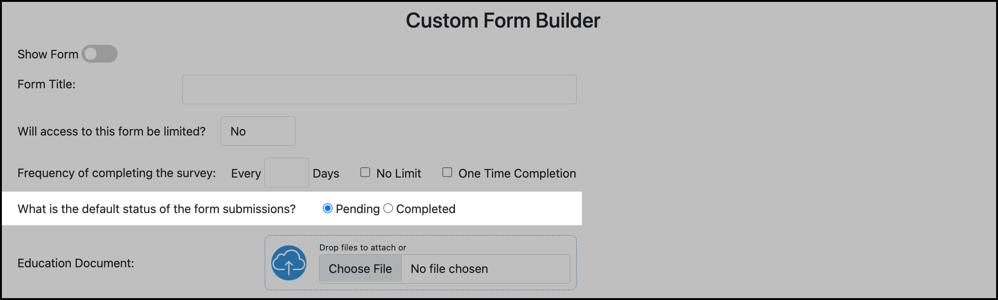Click the "Form Title:" label
This screenshot has width=998, height=300.
pos(46,84)
